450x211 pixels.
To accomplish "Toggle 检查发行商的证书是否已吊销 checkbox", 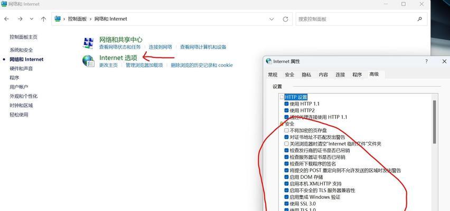I will 286,150.
